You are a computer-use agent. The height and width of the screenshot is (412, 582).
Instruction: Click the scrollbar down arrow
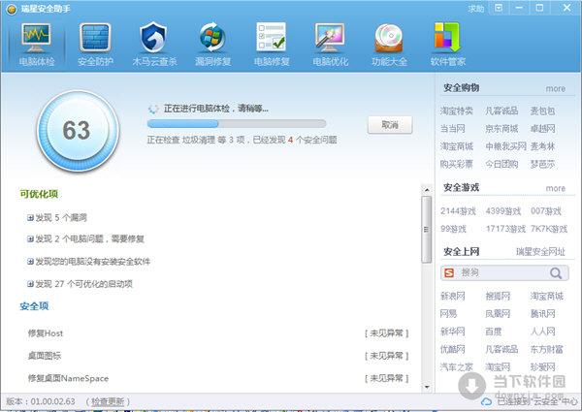coord(427,387)
